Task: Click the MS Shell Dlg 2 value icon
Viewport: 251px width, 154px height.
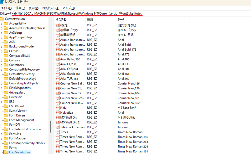Action: coord(58,122)
